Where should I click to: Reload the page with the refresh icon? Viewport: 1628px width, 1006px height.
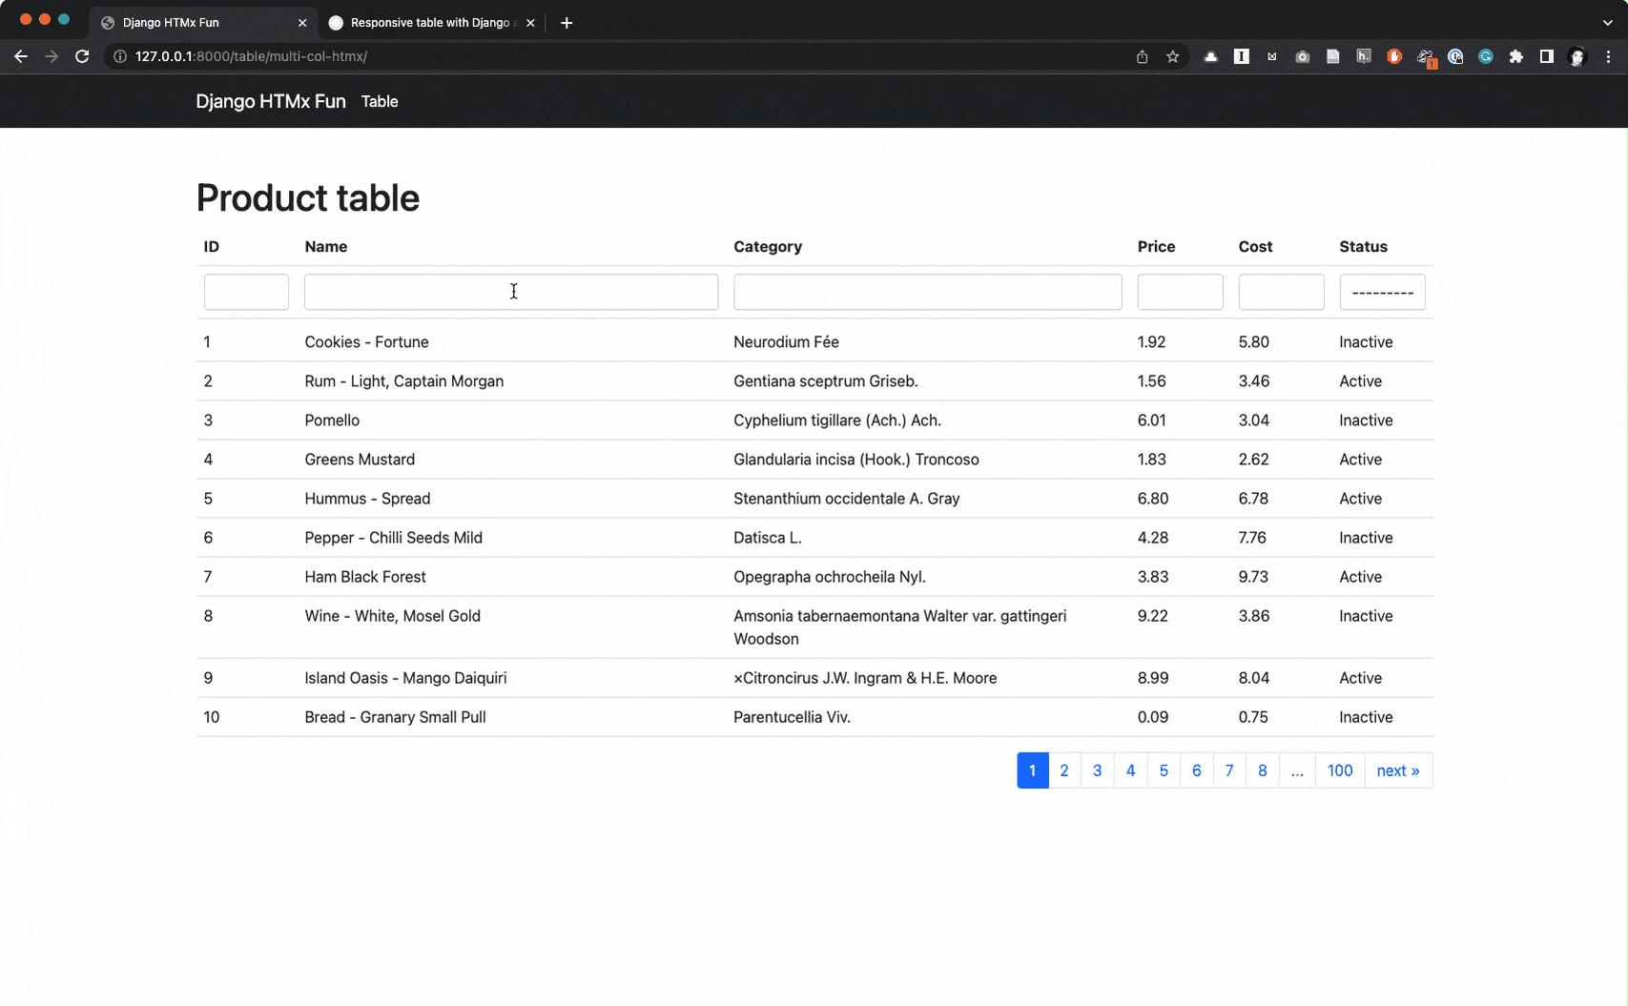click(x=82, y=56)
